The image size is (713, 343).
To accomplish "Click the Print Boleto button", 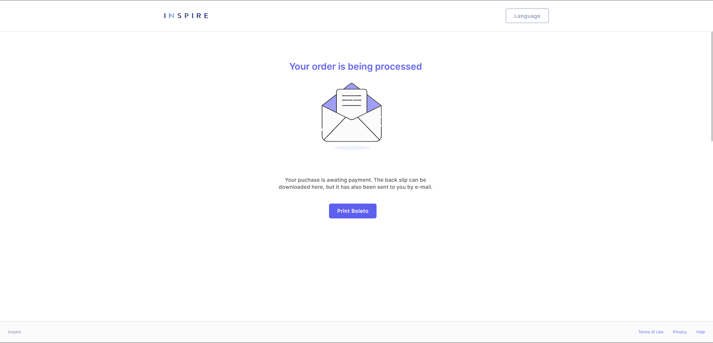I will [x=353, y=211].
